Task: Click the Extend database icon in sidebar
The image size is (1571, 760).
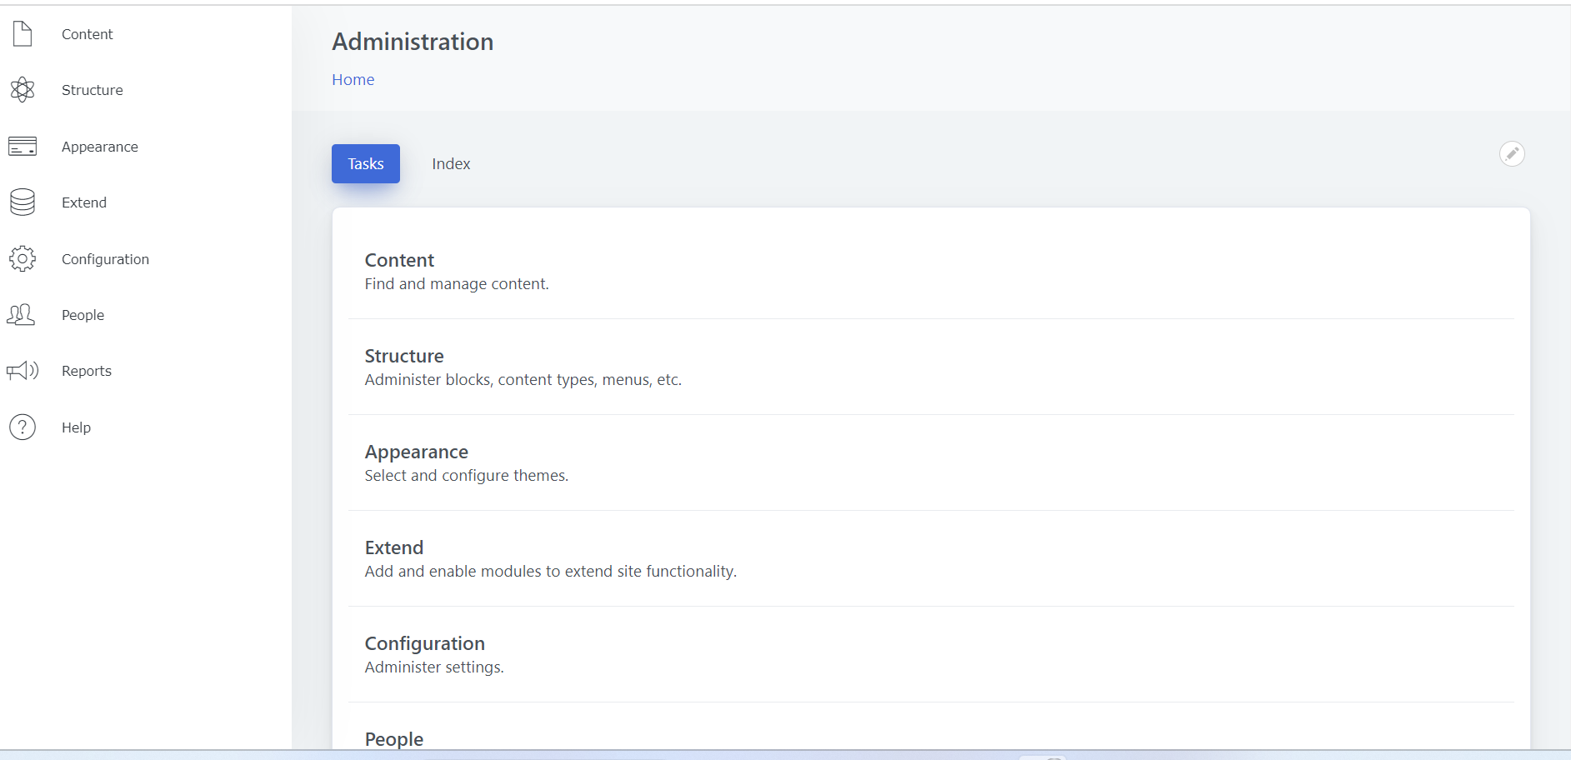Action: 23,202
